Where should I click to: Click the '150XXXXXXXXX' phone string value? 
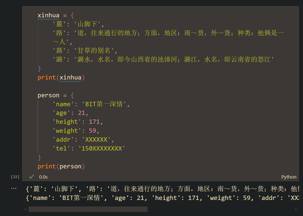click(x=102, y=148)
